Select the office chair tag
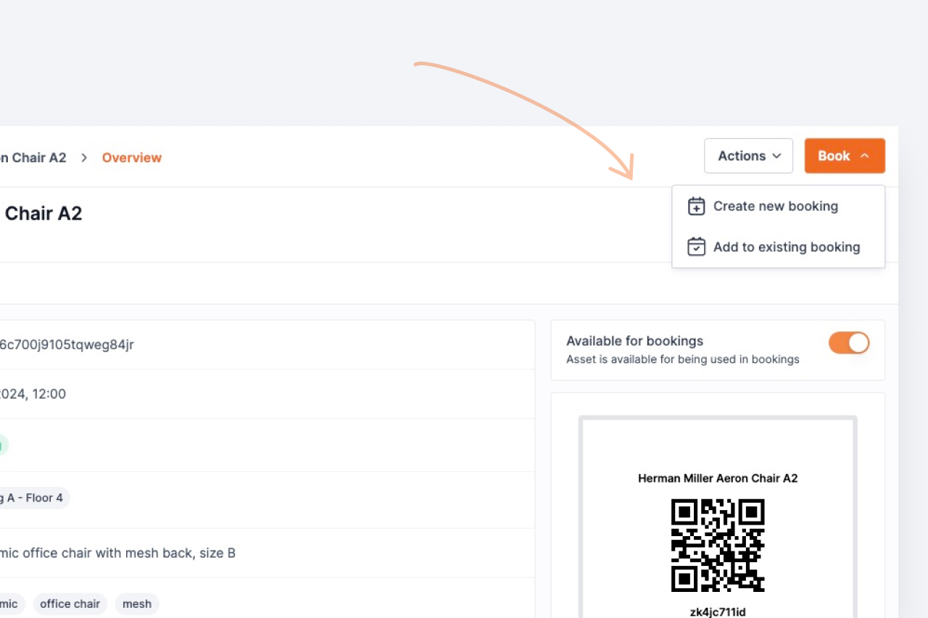Viewport: 928px width, 618px height. coord(70,604)
